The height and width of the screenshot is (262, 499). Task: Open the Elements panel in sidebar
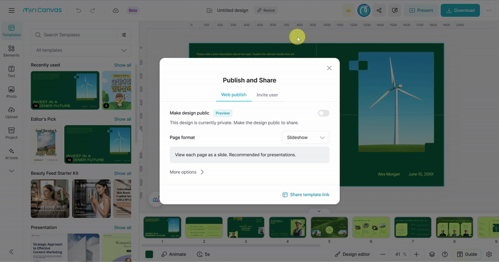pos(11,51)
